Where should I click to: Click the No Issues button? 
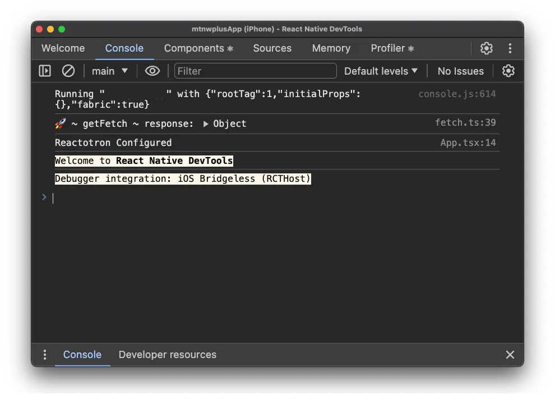coord(460,71)
